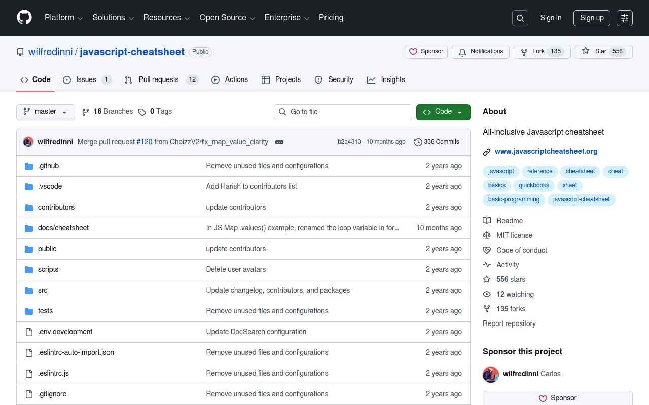Expand the green Code dropdown
Screen dimensions: 649x405
[x=443, y=112]
